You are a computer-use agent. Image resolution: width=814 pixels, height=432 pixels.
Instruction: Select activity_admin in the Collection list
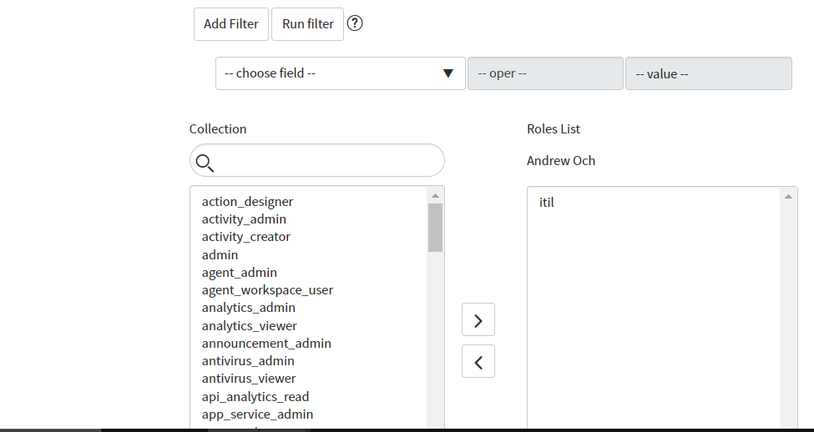(244, 219)
